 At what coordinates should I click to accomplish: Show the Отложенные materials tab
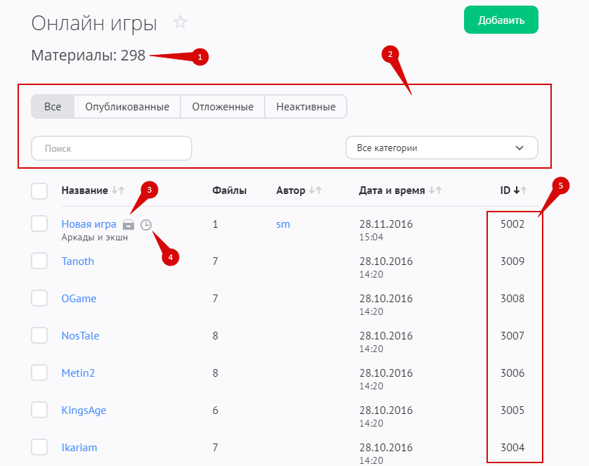(x=223, y=107)
